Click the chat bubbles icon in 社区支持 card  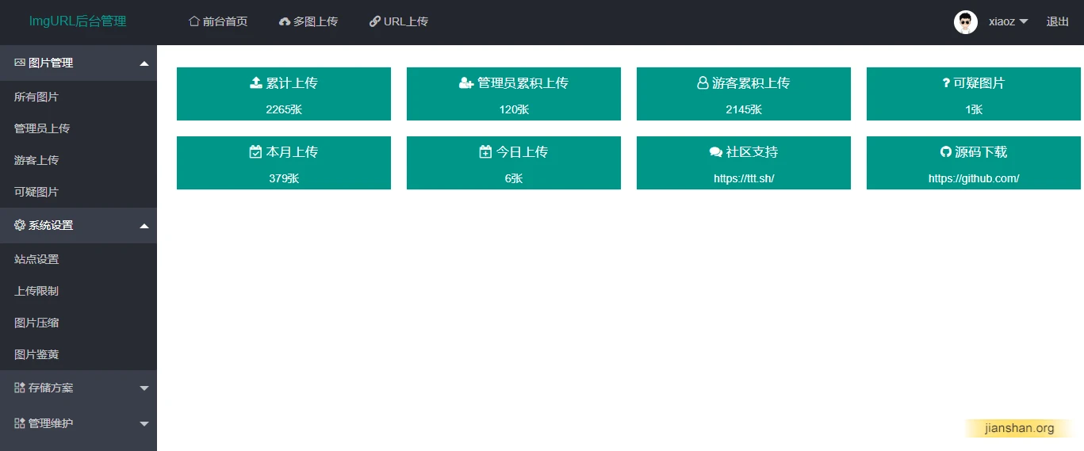click(x=716, y=151)
